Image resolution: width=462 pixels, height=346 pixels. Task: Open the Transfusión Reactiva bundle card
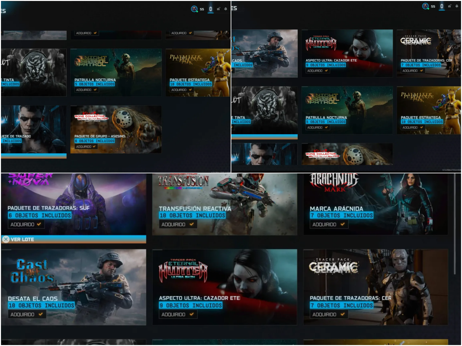225,204
